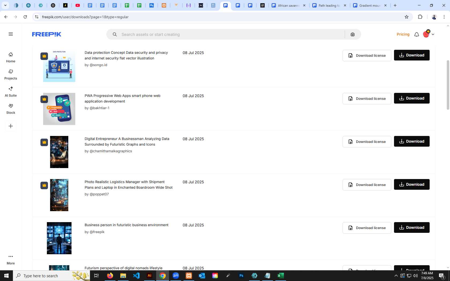Open More options in sidebar

click(x=11, y=260)
